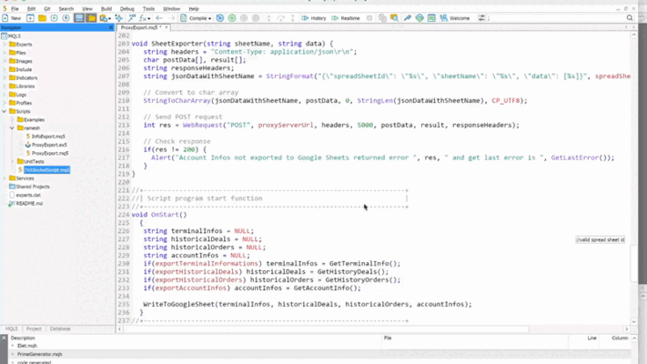Switch to the Database navigator tab
This screenshot has height=364, width=647.
(x=60, y=329)
